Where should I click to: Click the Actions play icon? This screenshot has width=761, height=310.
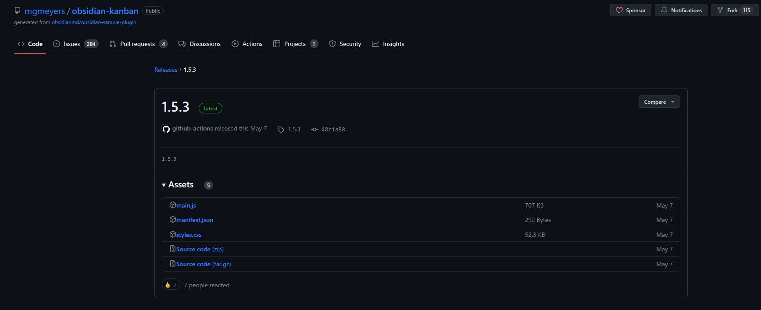point(235,44)
